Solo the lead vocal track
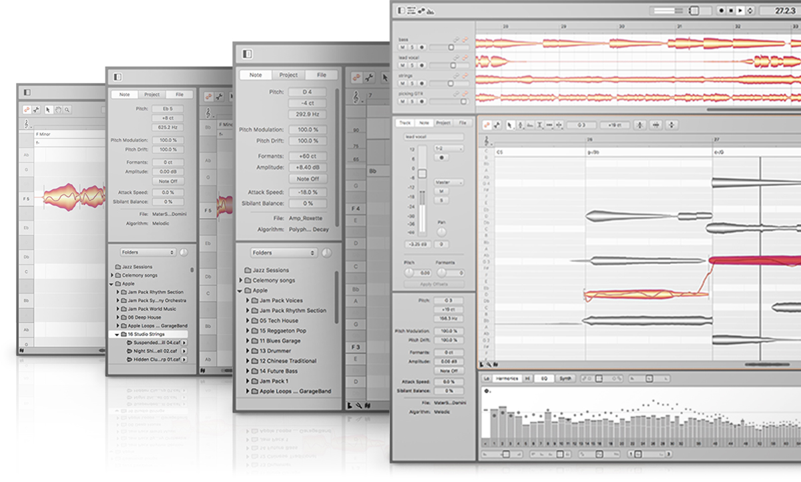The image size is (801, 482). pos(412,65)
